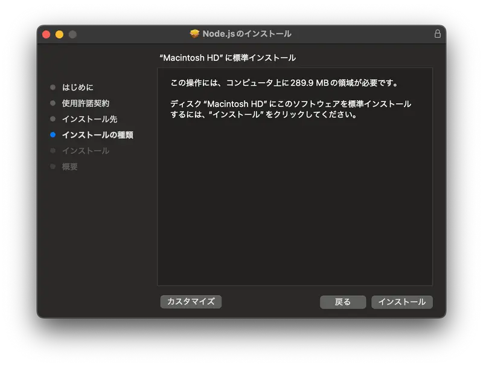Select the インストール先 step in sidebar

click(89, 119)
